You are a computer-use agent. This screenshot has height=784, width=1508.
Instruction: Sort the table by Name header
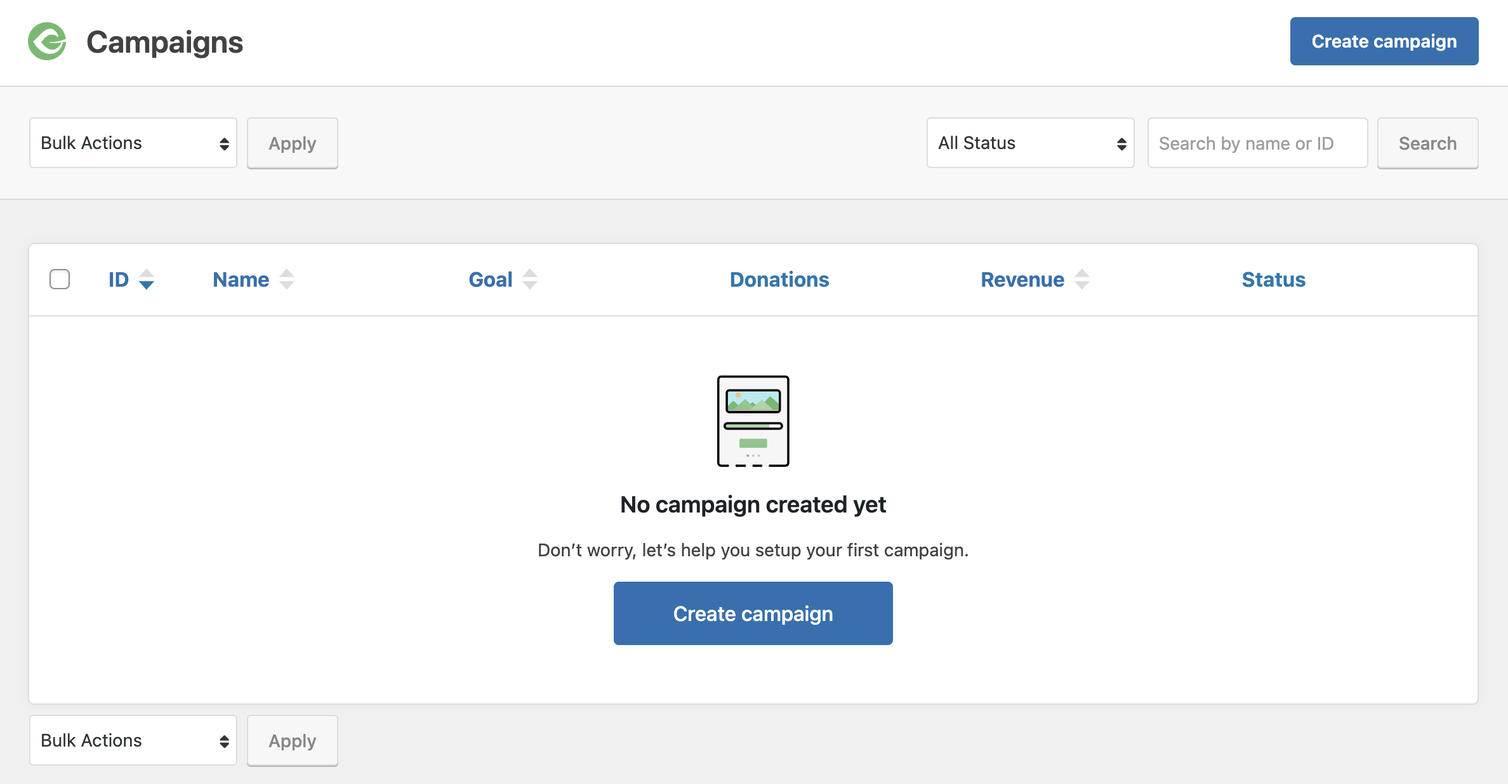pyautogui.click(x=241, y=280)
